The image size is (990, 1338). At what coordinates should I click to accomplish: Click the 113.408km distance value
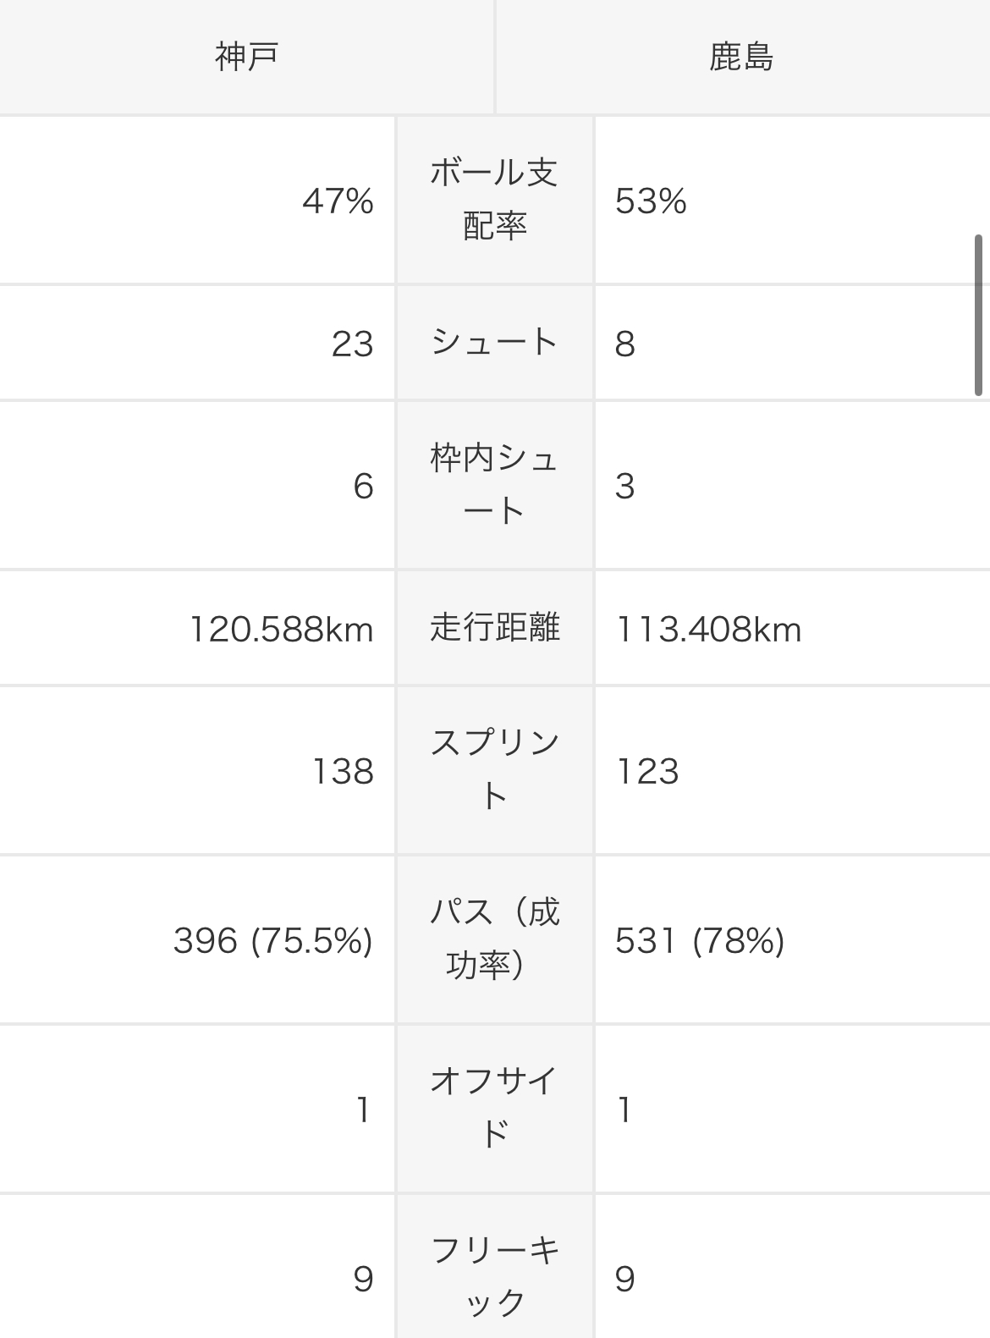pos(708,630)
